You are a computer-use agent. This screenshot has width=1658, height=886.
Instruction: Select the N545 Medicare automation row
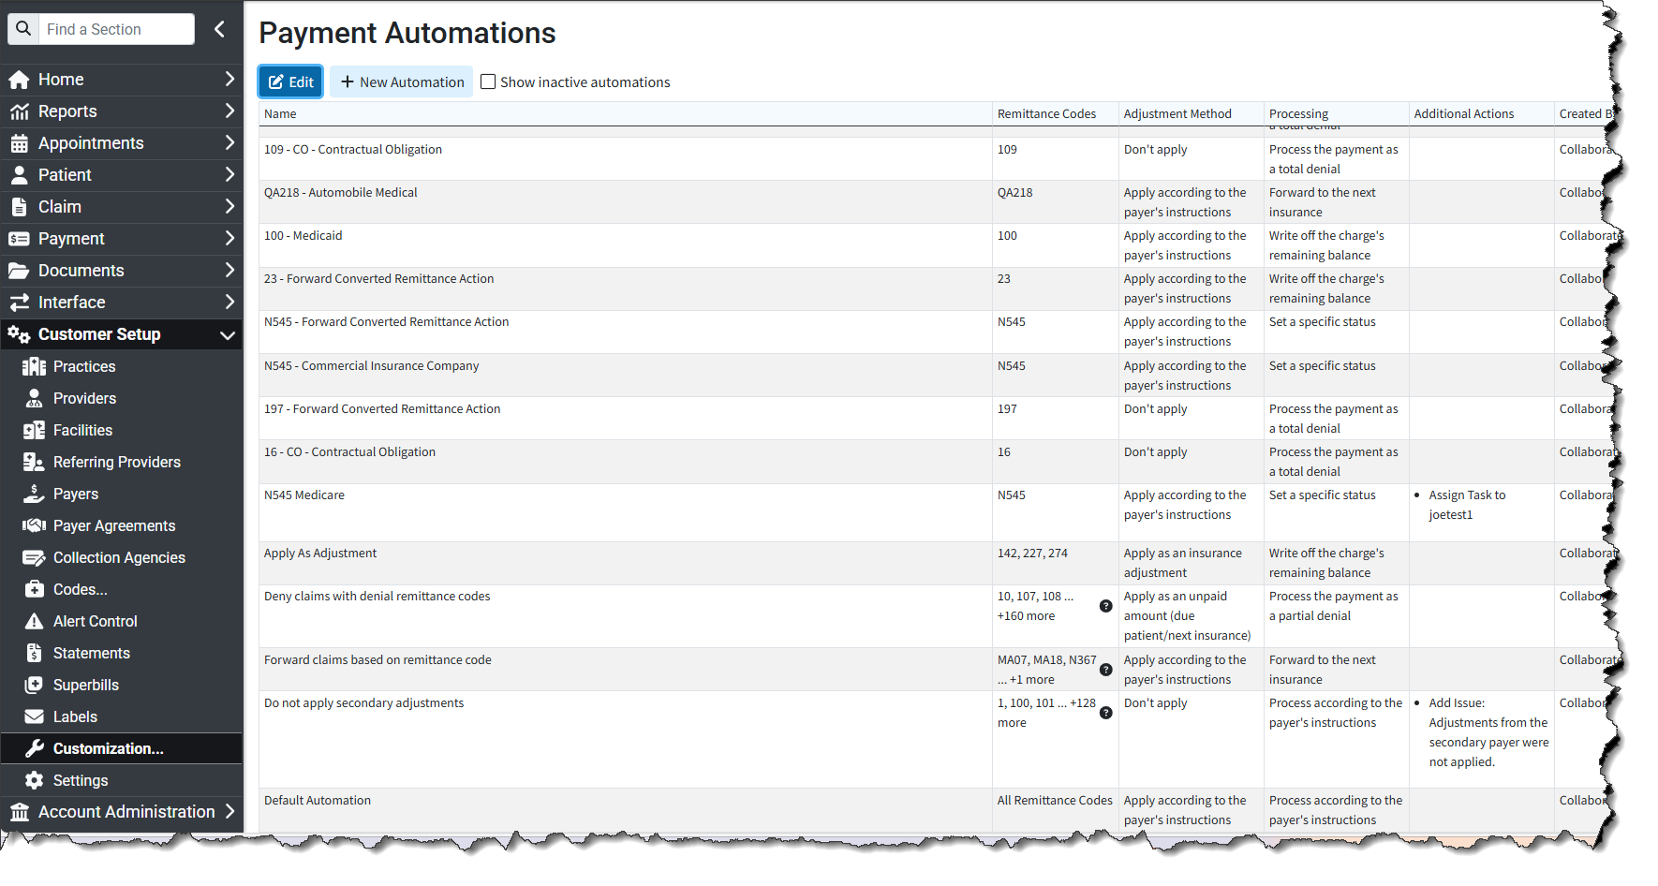[936, 512]
